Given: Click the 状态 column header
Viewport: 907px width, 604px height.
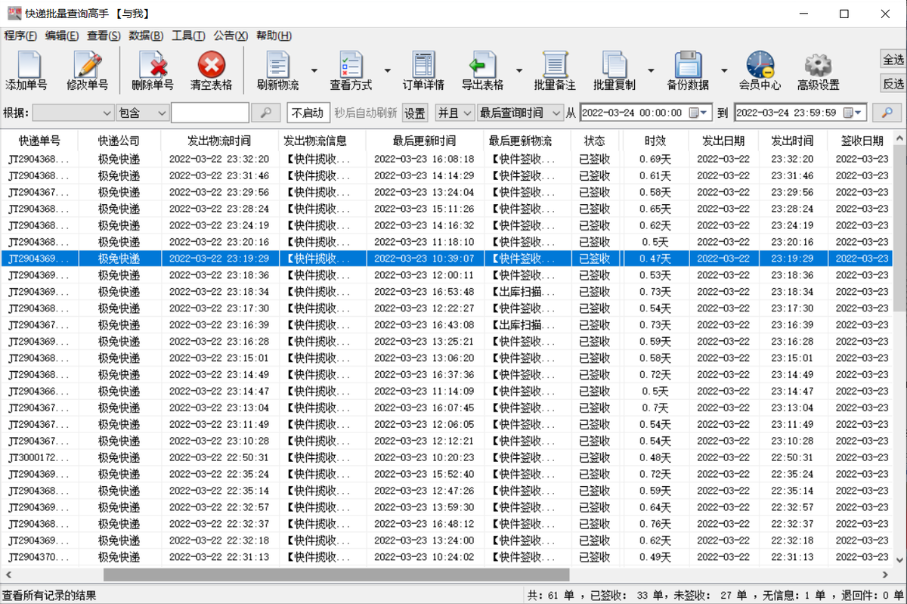Looking at the screenshot, I should 595,141.
